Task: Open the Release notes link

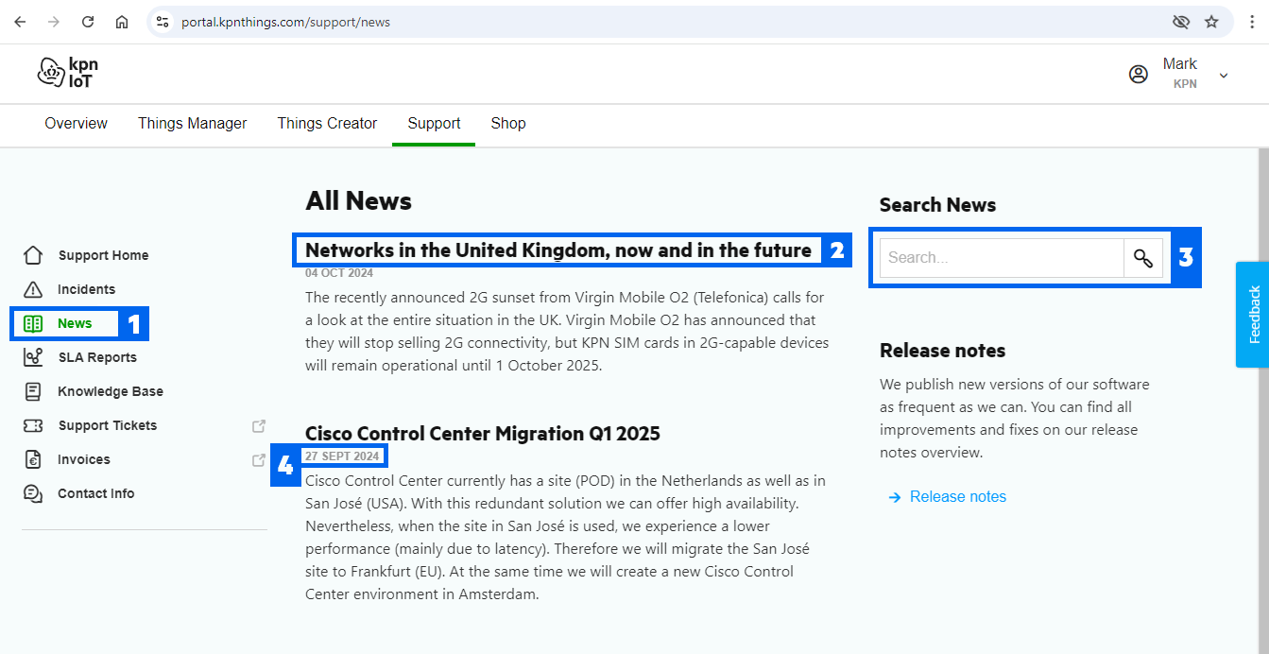Action: [957, 497]
